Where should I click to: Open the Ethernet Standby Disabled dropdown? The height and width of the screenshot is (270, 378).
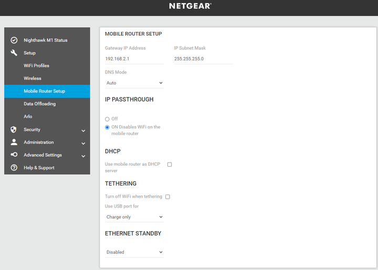(x=134, y=252)
